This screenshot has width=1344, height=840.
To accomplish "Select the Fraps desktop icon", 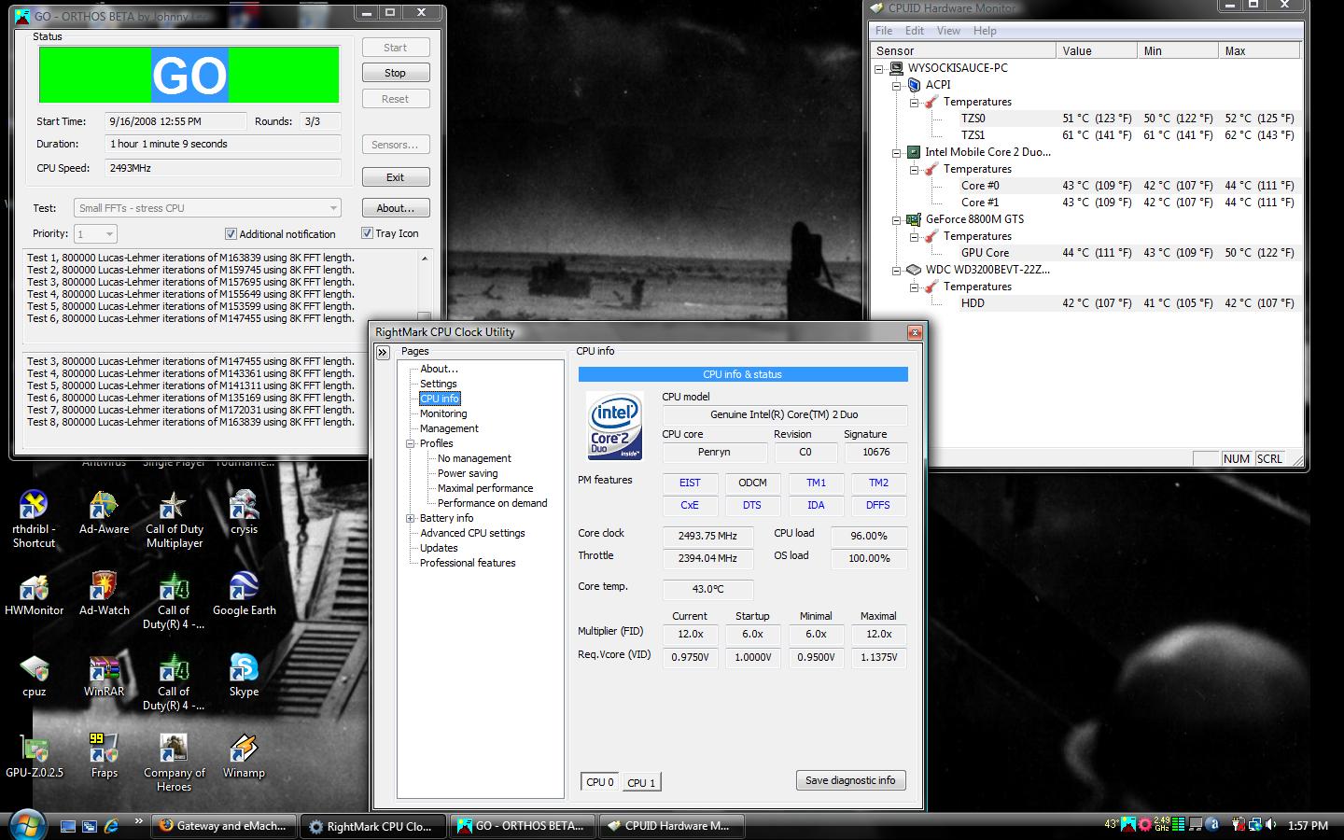I will point(104,756).
